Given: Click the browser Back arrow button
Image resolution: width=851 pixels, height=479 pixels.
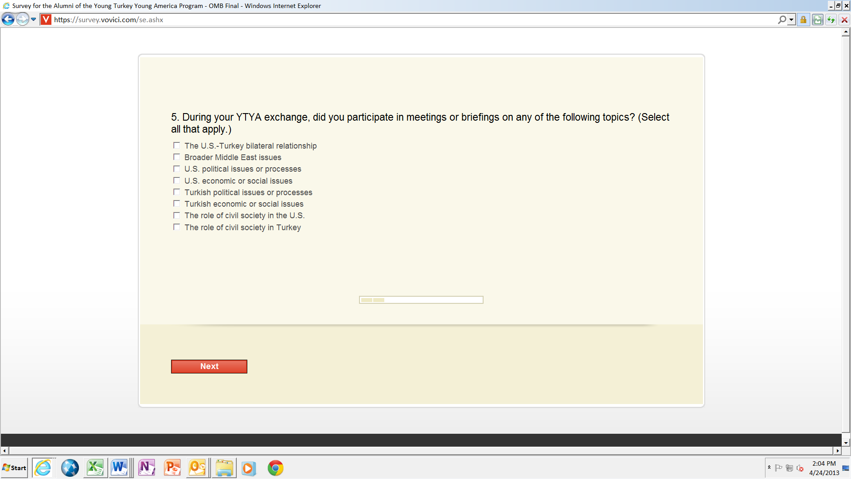Looking at the screenshot, I should (x=8, y=20).
